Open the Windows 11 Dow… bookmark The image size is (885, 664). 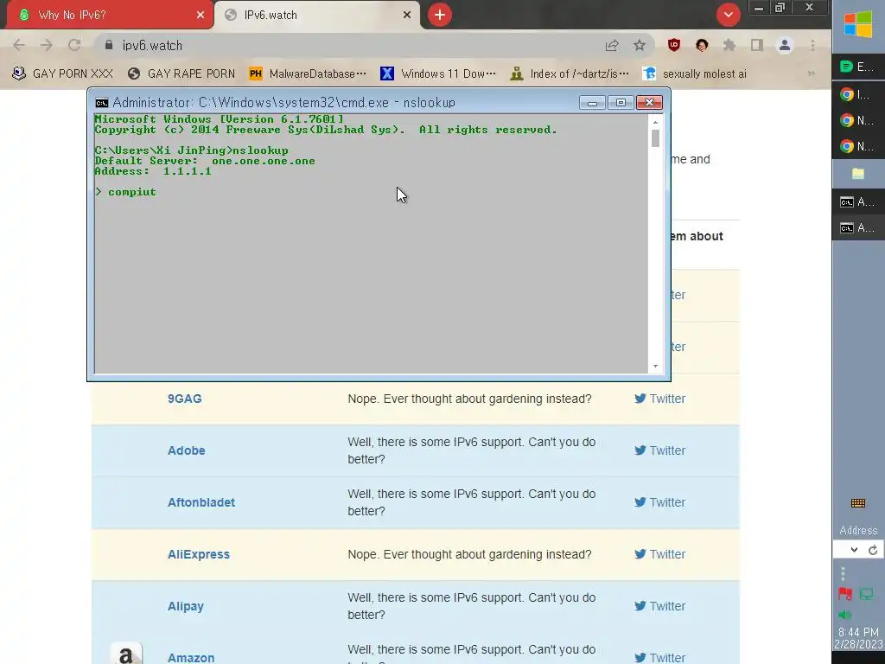point(438,73)
